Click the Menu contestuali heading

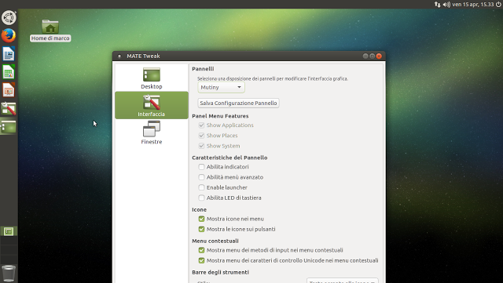pos(215,241)
